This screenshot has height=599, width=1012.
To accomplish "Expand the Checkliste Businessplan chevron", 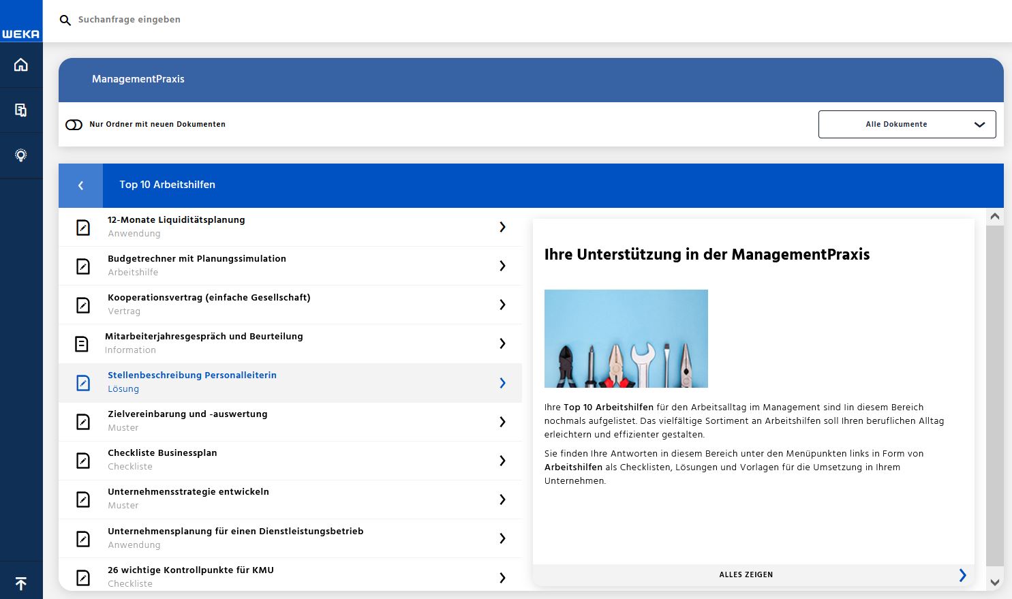I will point(502,461).
